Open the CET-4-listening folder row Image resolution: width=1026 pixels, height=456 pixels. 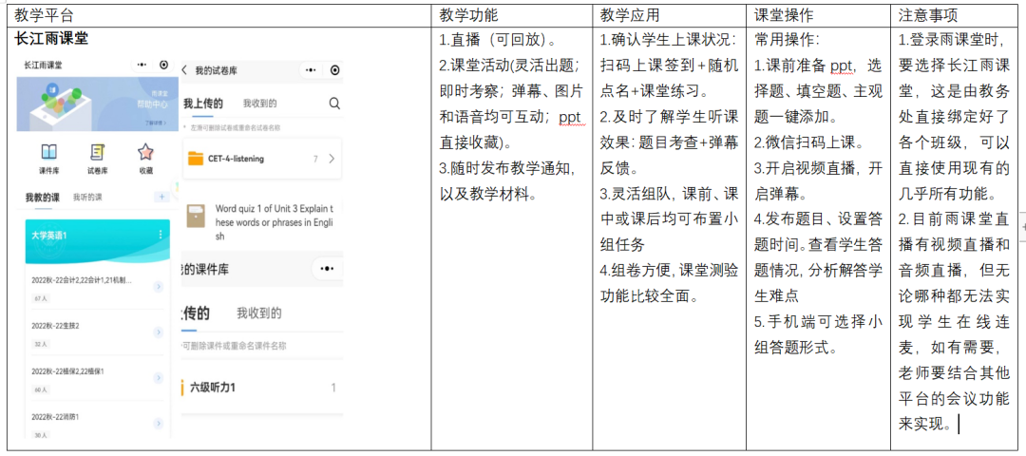pyautogui.click(x=262, y=159)
